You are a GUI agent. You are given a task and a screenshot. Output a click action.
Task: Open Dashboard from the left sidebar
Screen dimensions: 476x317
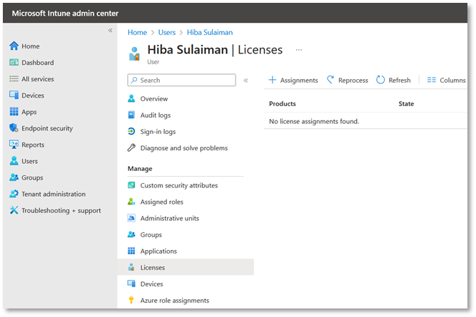[37, 63]
